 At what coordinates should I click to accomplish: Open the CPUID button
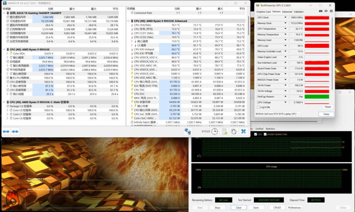277,208
